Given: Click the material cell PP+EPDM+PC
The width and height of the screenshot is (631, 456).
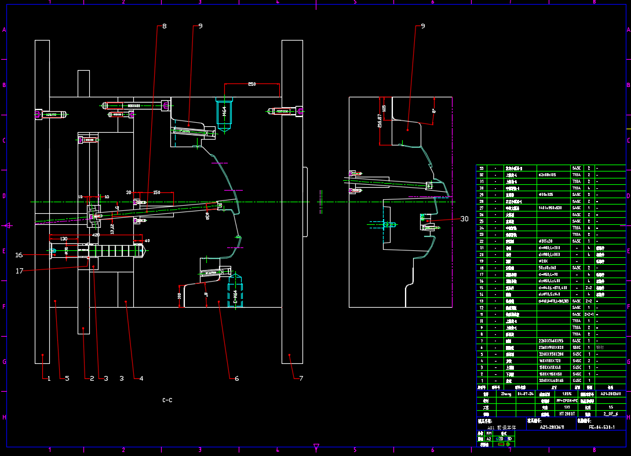Looking at the screenshot, I should click(566, 400).
